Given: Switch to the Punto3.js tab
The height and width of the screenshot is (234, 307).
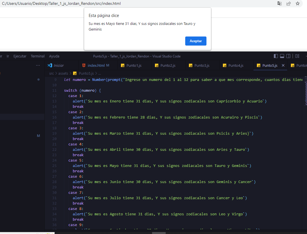Looking at the screenshot, I should [202, 66].
